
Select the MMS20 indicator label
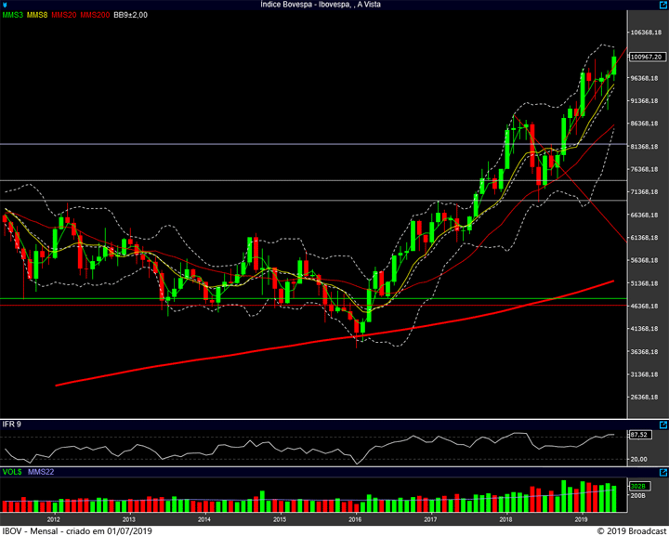click(x=64, y=15)
